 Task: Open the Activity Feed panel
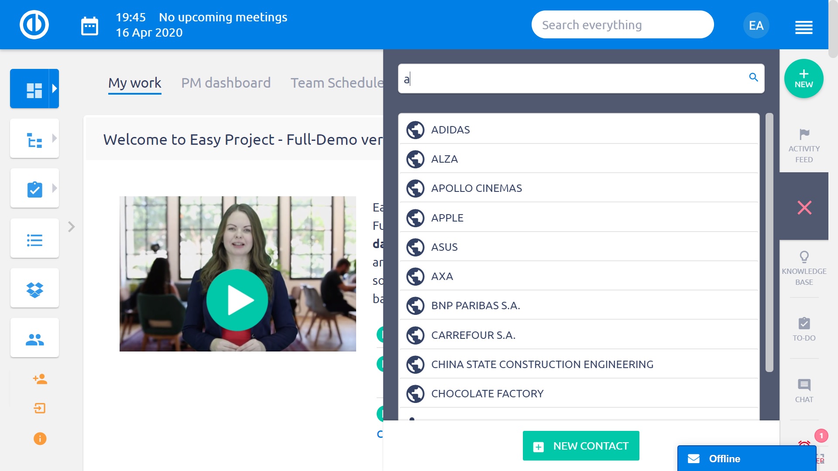[x=804, y=146]
